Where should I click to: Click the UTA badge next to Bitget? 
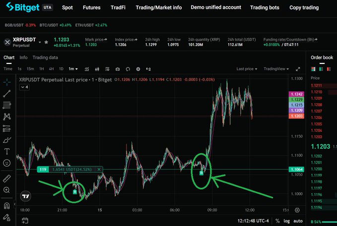[47, 7]
